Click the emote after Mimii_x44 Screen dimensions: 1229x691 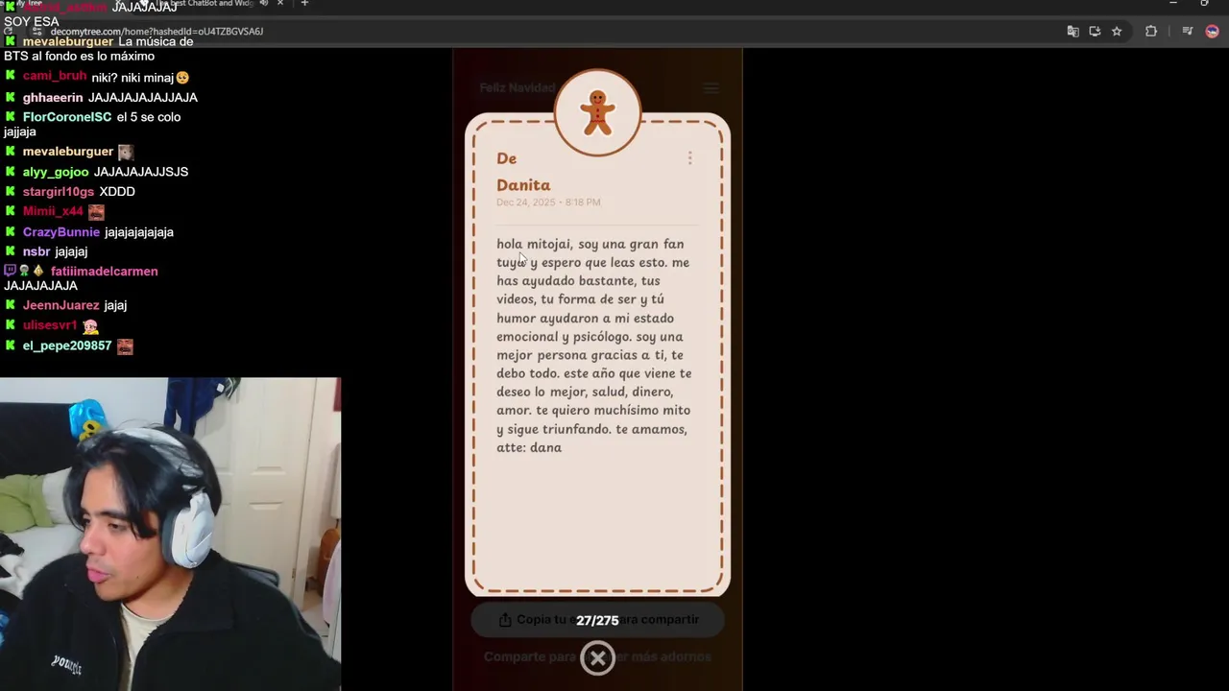point(96,212)
